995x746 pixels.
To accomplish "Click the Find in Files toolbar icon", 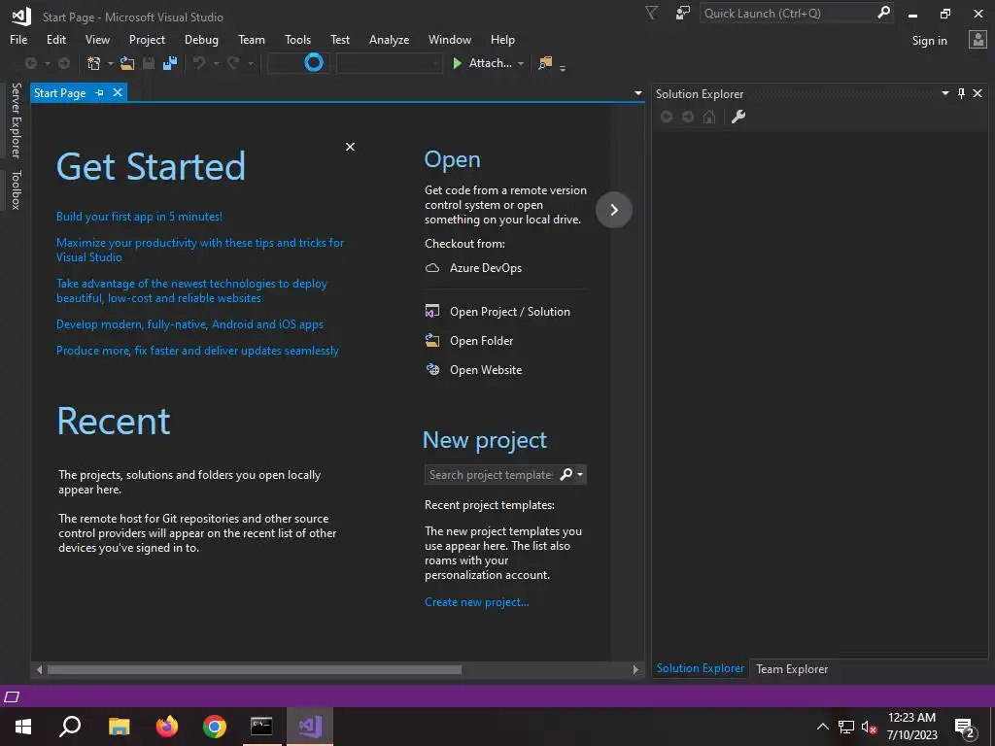I will [x=545, y=63].
